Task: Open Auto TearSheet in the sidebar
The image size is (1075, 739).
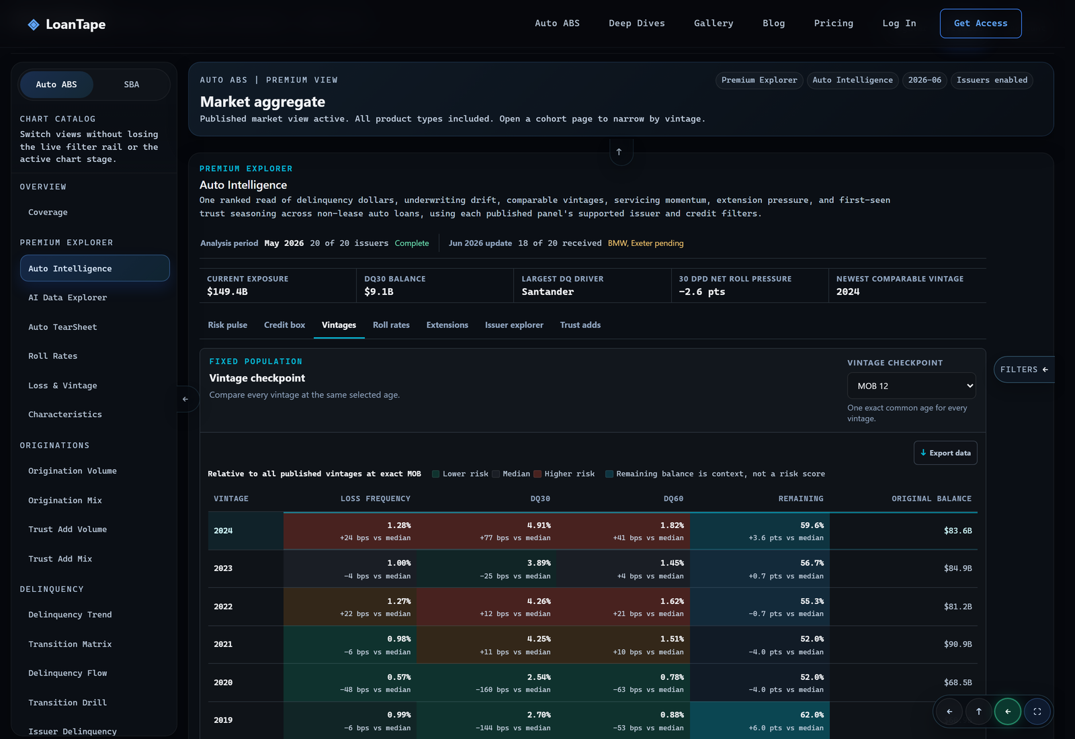Action: (95, 327)
